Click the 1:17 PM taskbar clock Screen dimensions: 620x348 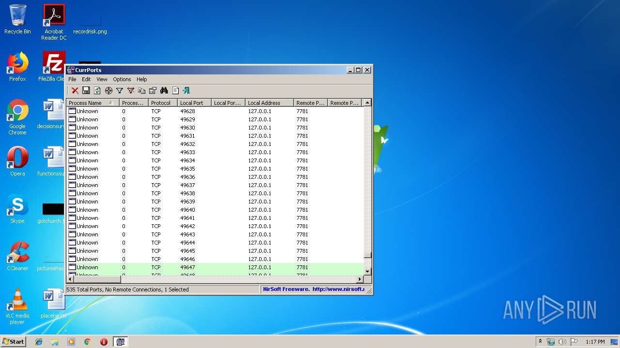595,342
